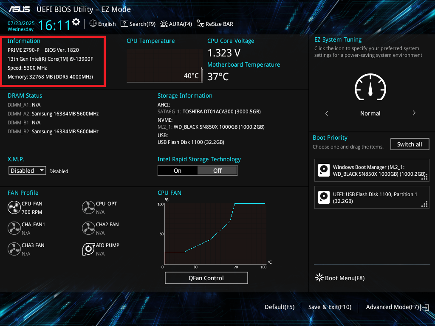Switch tuning mode with right arrow
The width and height of the screenshot is (435, 326).
click(414, 113)
